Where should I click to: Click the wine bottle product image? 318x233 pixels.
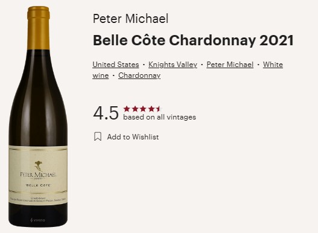38,116
